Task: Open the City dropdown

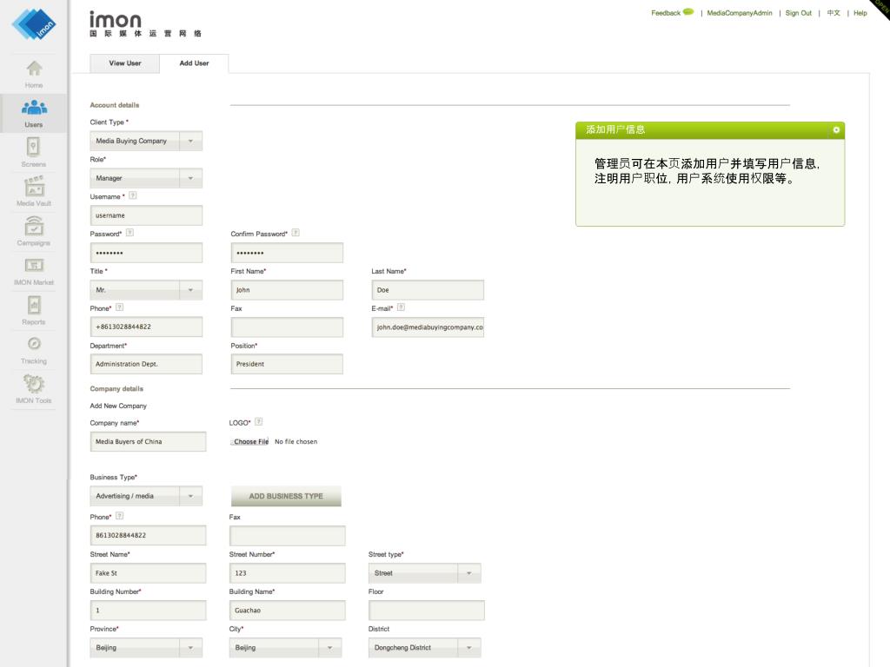Action: [x=285, y=648]
